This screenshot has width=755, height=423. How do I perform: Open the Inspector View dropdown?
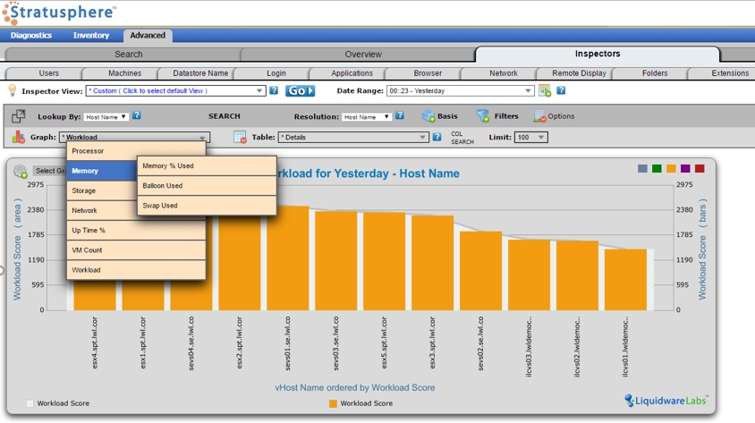tap(175, 90)
